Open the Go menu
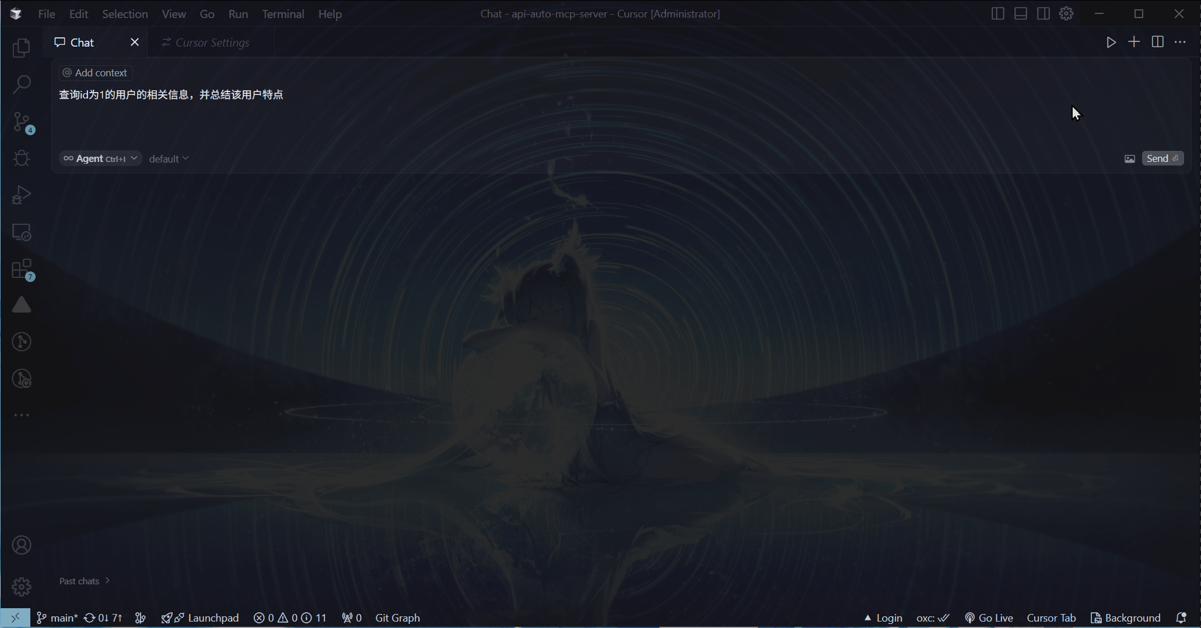The image size is (1201, 628). pos(207,14)
